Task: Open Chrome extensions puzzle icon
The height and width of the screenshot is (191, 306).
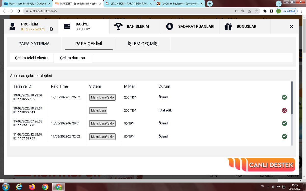Action: coord(265,11)
